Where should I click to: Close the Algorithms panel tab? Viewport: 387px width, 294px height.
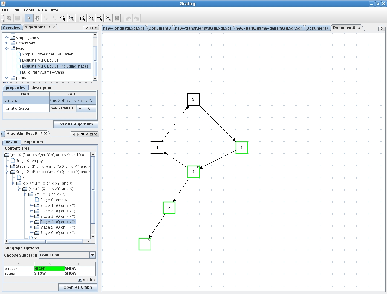[54, 27]
